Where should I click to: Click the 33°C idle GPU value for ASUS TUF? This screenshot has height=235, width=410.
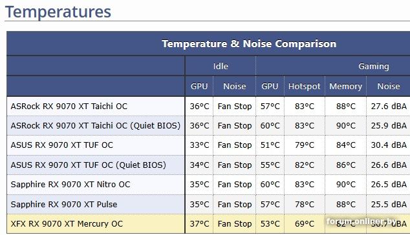tap(199, 145)
